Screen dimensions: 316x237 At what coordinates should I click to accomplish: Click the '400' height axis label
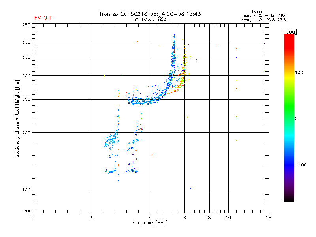[x=26, y=76]
